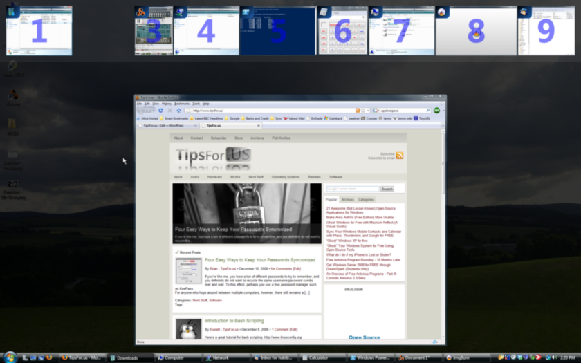This screenshot has height=363, width=581.
Task: Click the Firefox search box with apple expose
Action: point(403,111)
